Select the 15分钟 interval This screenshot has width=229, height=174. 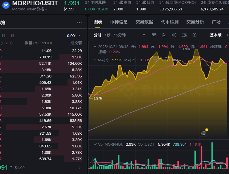pos(120,35)
